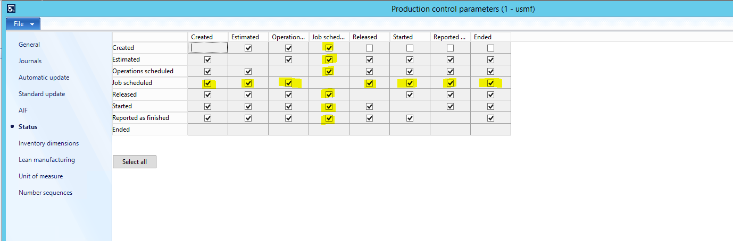Open Inventory dimensions section
The image size is (733, 241).
click(x=48, y=143)
